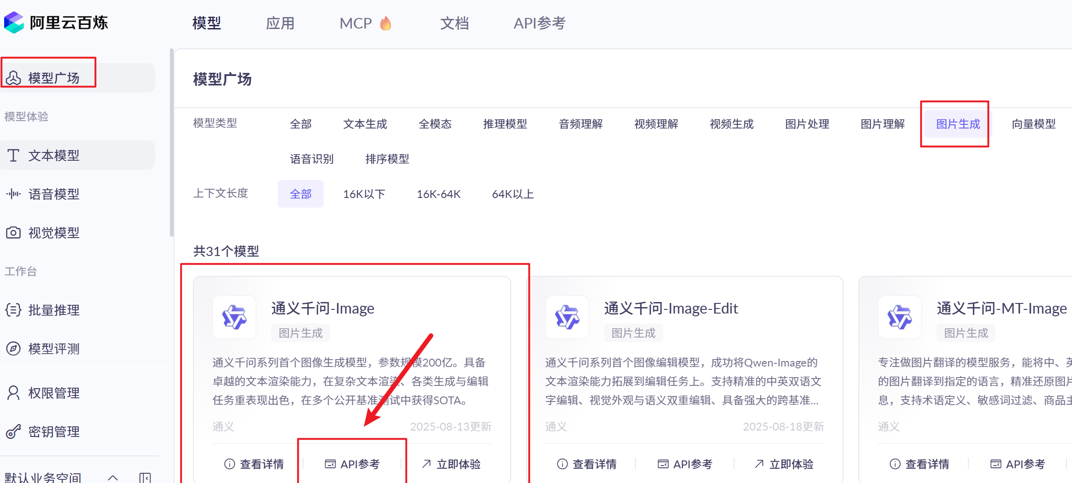Filter model type by 图片理解

click(883, 124)
